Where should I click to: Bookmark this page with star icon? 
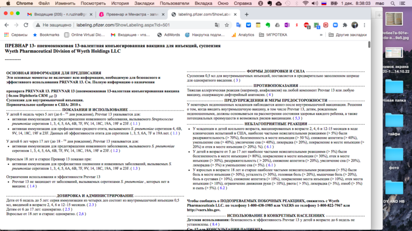point(226,25)
